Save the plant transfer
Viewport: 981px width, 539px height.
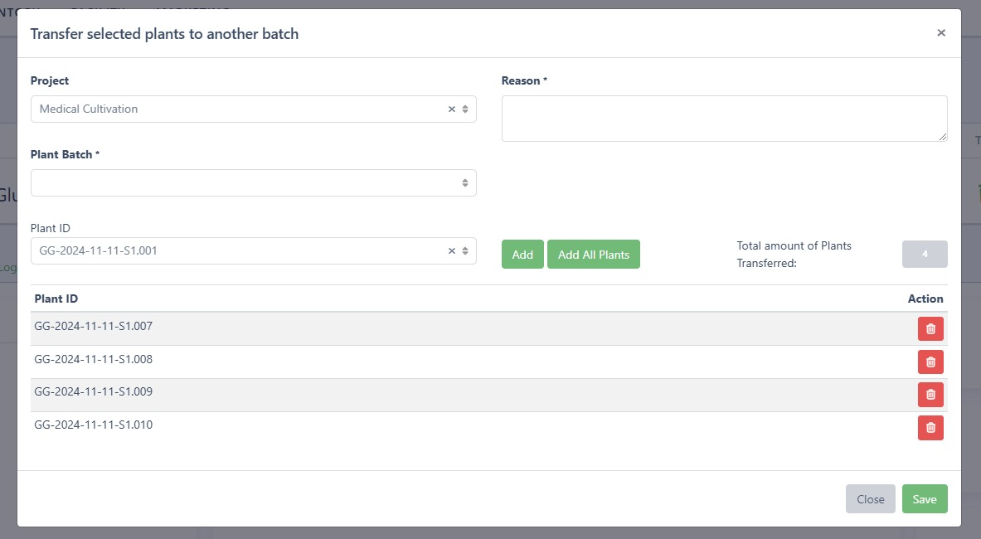pos(925,499)
